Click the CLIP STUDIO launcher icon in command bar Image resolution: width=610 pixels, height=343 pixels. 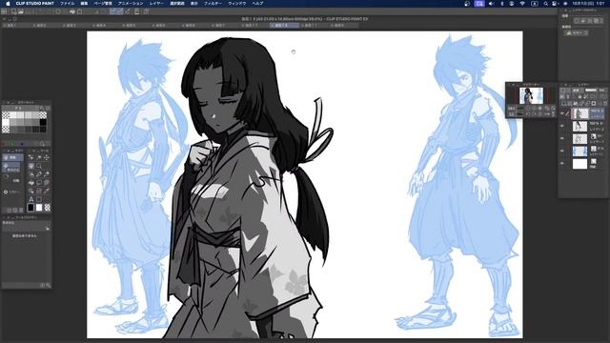(4, 11)
